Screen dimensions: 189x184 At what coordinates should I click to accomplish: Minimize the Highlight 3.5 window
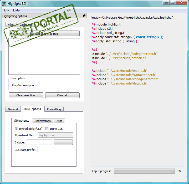166,3
